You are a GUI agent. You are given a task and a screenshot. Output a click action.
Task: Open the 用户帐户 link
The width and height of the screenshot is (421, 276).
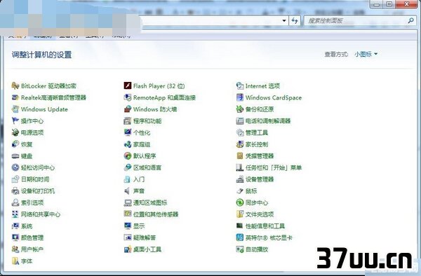(x=32, y=249)
